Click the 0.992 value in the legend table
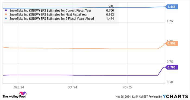The height and width of the screenshot is (100, 190). click(110, 15)
